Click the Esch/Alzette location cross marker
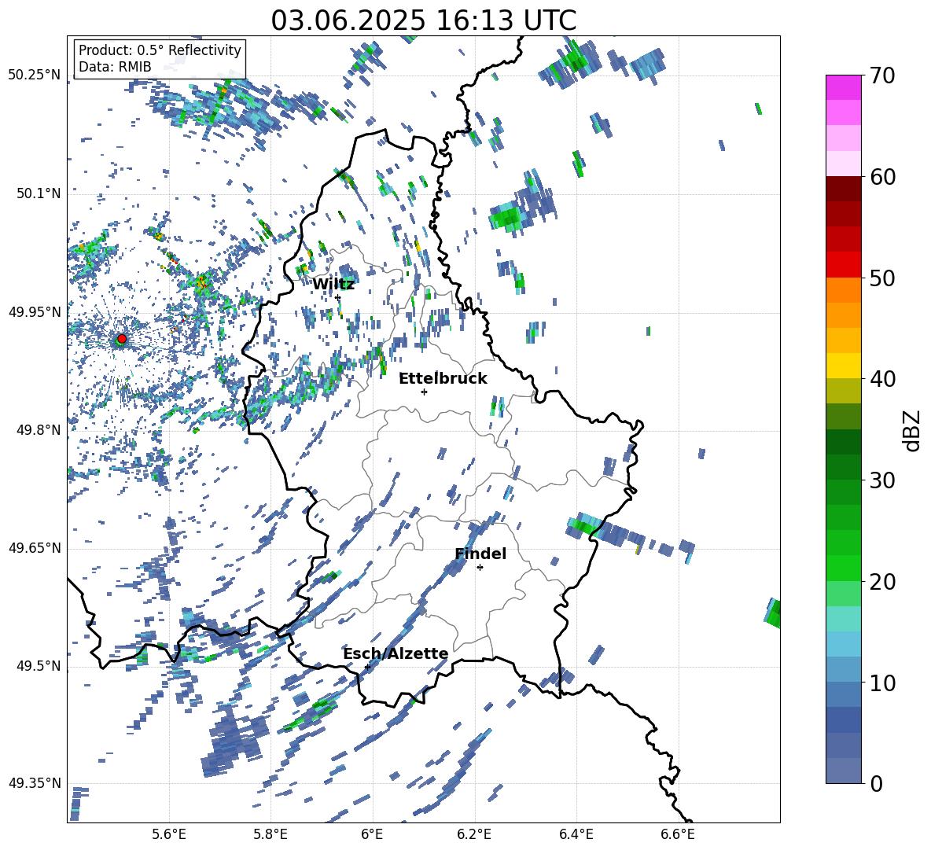 click(367, 667)
